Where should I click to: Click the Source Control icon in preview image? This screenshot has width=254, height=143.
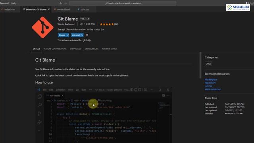pos(40,114)
